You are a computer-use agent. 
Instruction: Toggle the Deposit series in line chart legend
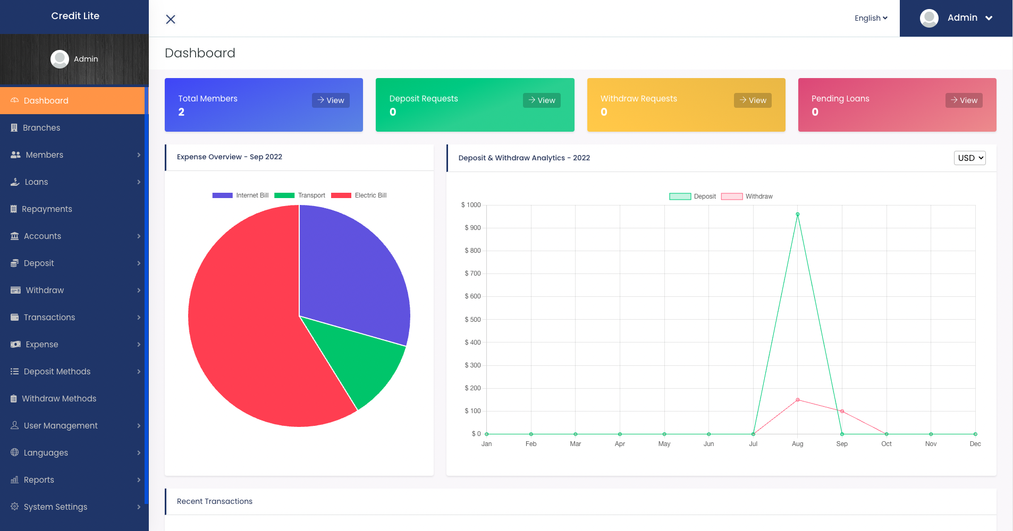pos(693,196)
